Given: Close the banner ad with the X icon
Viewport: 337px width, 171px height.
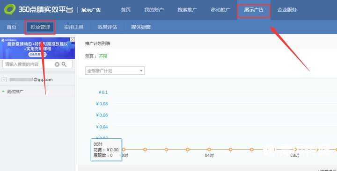Looking at the screenshot, I should pos(73,40).
